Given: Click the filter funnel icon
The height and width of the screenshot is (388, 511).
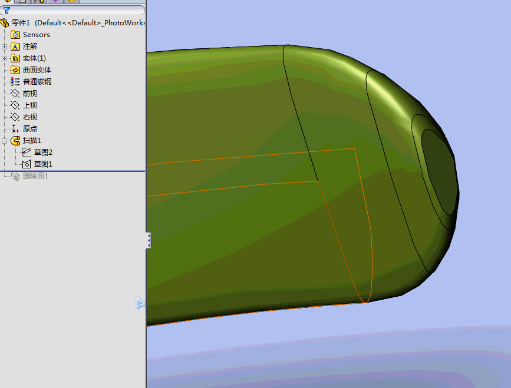Looking at the screenshot, I should click(6, 10).
